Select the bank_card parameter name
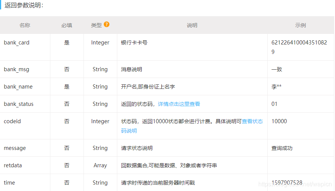The height and width of the screenshot is (191, 335). 17,43
